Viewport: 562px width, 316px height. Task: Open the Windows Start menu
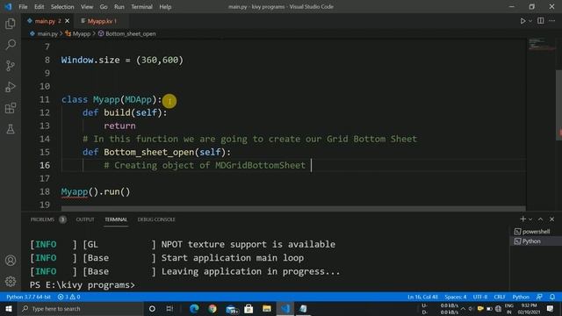pos(8,308)
